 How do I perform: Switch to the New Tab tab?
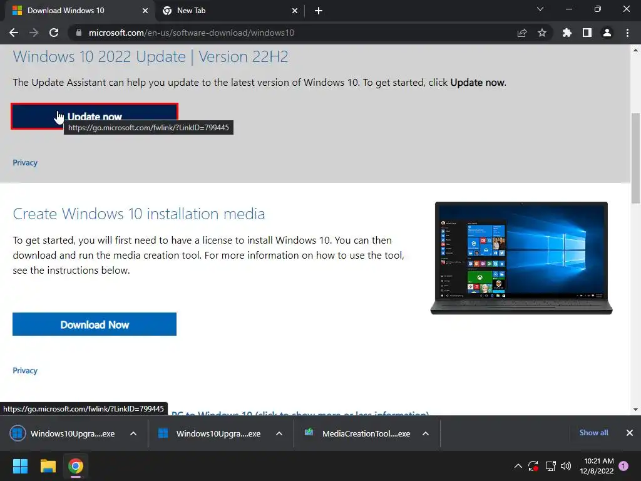230,11
